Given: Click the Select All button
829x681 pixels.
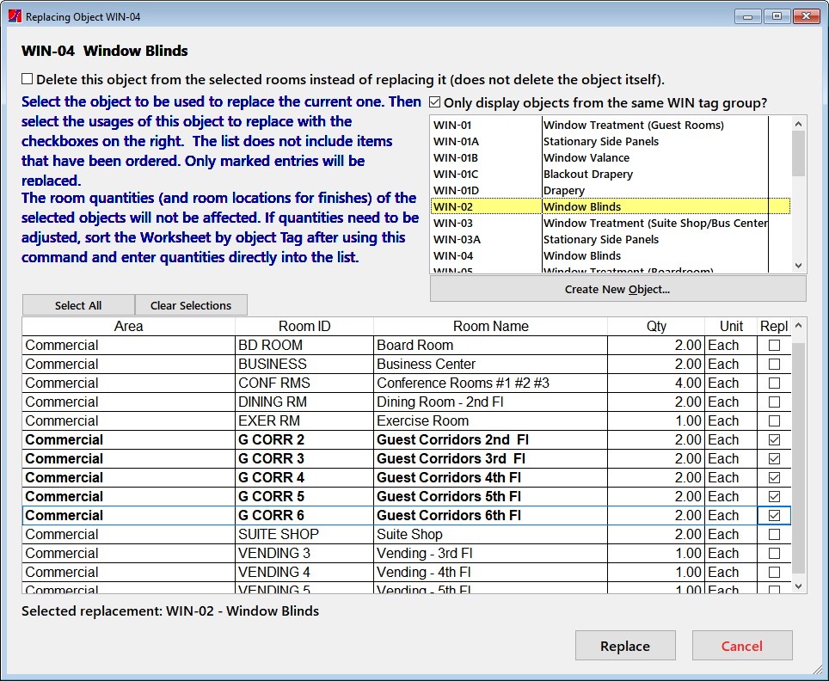Looking at the screenshot, I should point(78,305).
